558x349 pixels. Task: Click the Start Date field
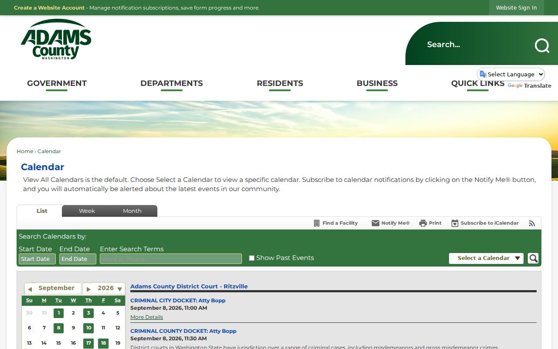[37, 259]
